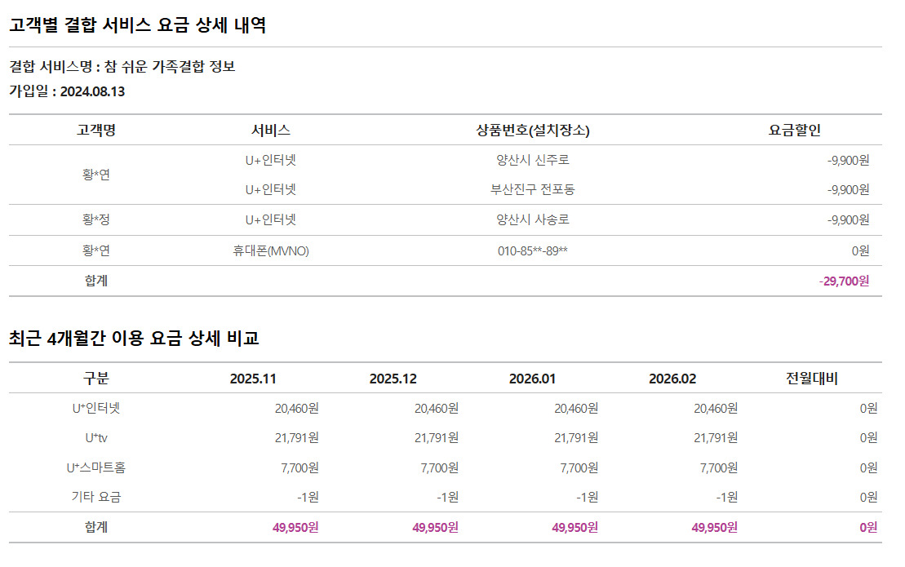Screen dimensions: 905x567
Task: Select the 부산진구 전포동 installation location
Action: 532,189
